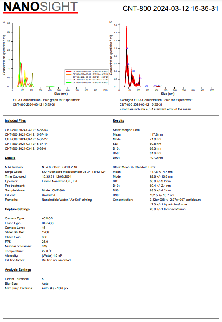The width and height of the screenshot is (222, 322).
Task: Select SD value '58.0 +/- 9.2 nm'
Action: click(x=160, y=181)
